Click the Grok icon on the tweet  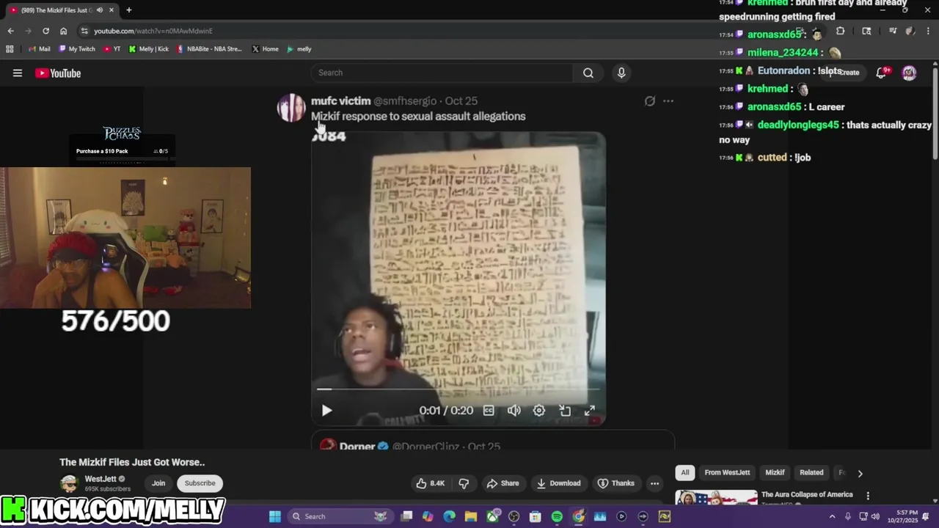point(649,101)
